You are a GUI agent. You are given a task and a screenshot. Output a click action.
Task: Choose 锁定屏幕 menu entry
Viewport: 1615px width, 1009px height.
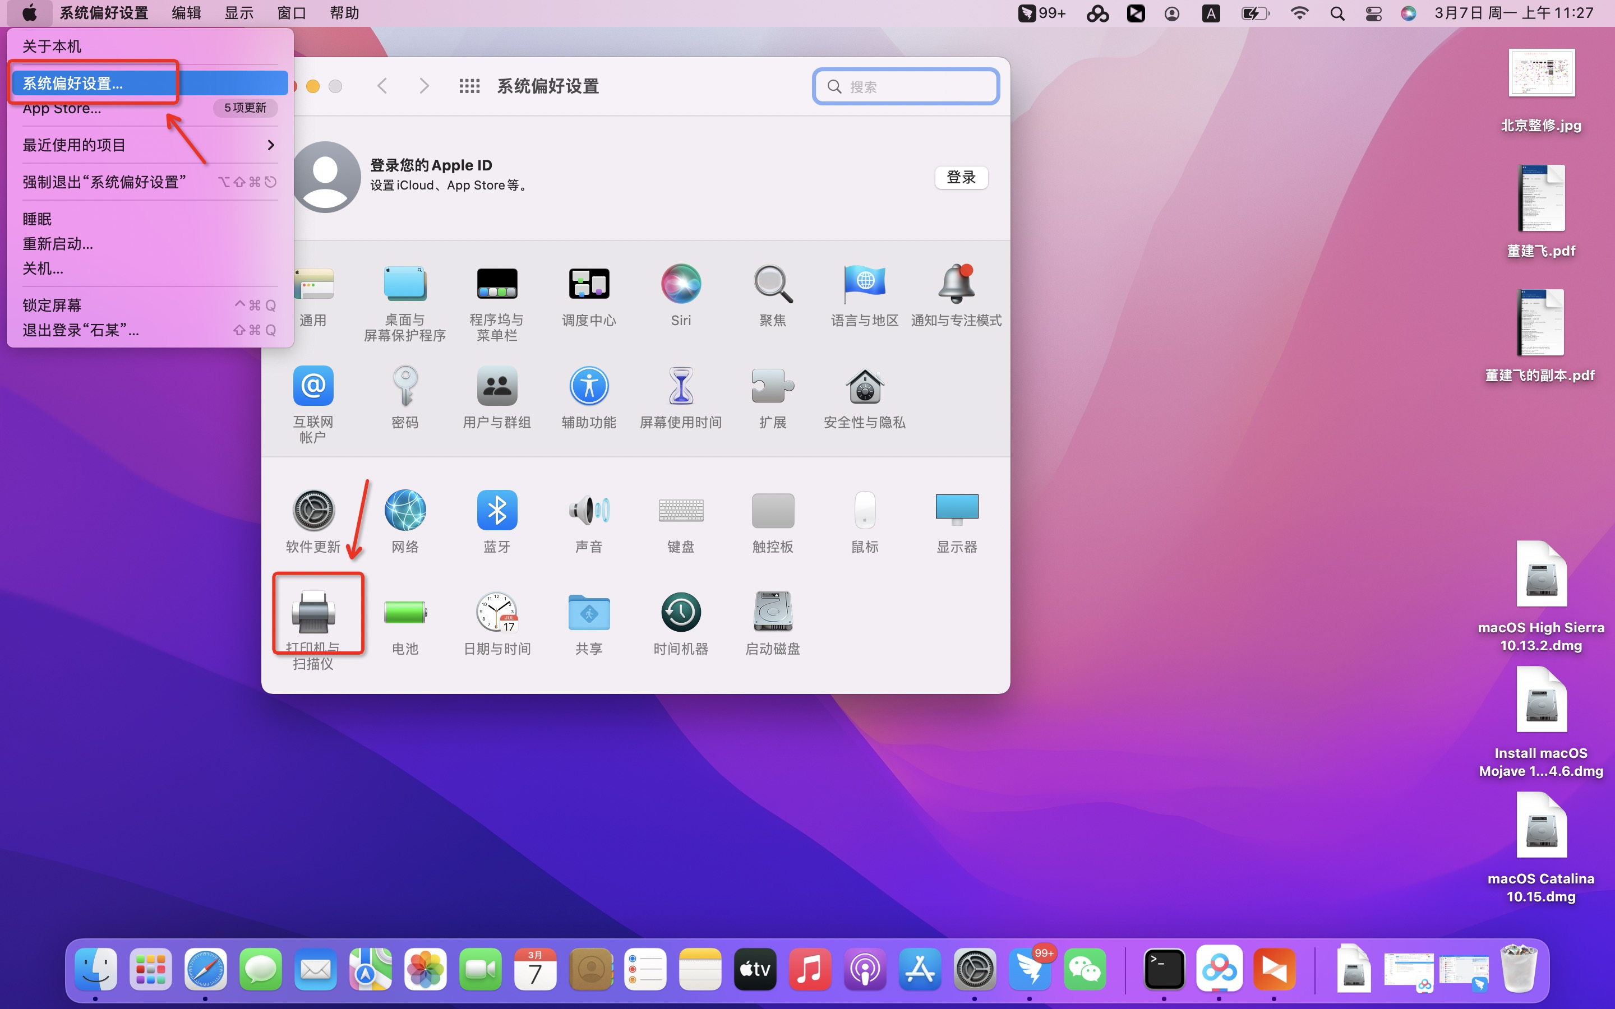click(150, 305)
